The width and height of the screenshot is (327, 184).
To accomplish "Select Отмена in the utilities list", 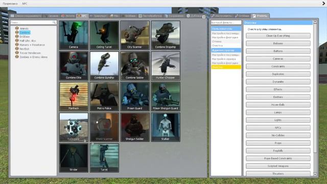I will [x=226, y=41].
